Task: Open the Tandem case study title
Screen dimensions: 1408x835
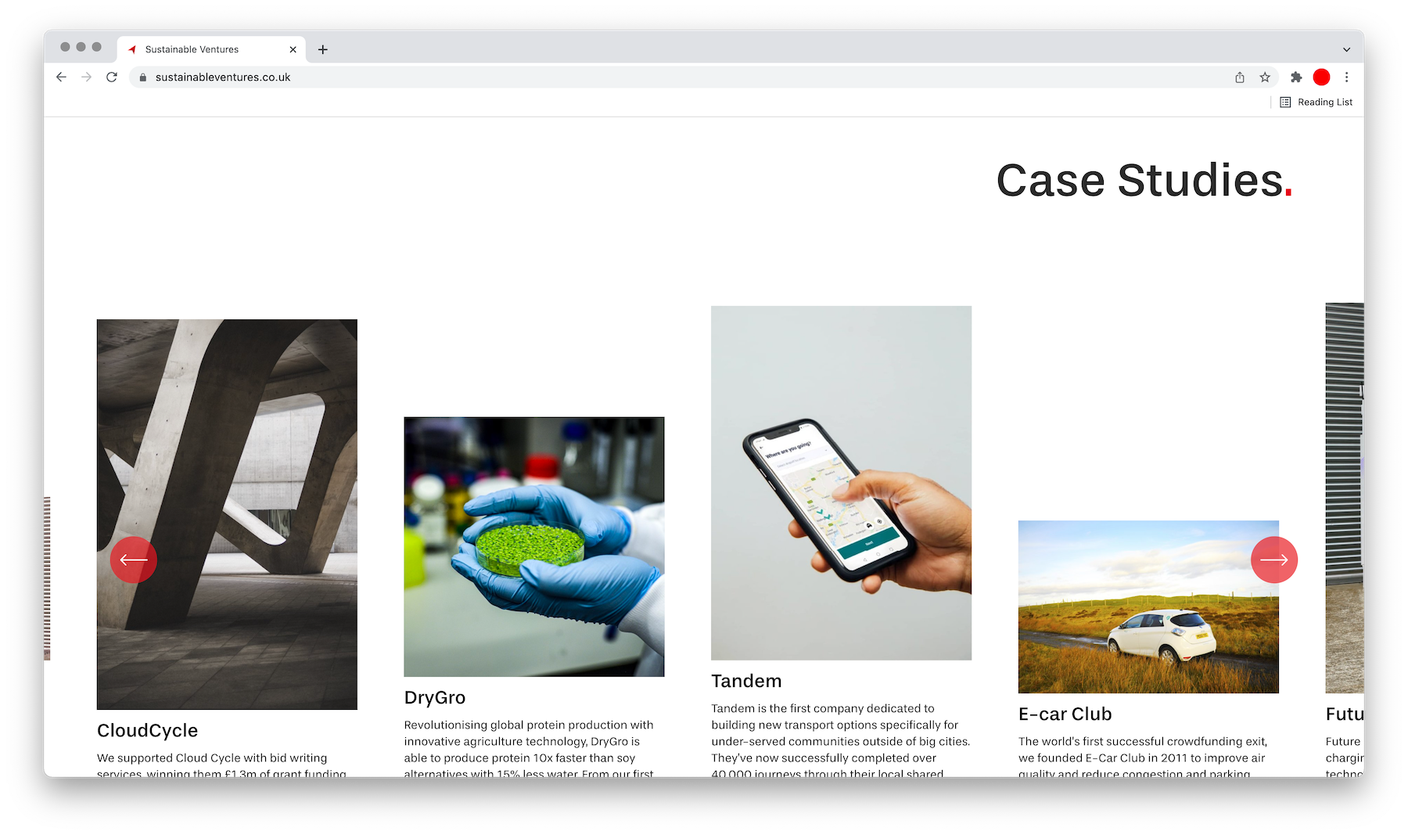Action: click(x=746, y=681)
